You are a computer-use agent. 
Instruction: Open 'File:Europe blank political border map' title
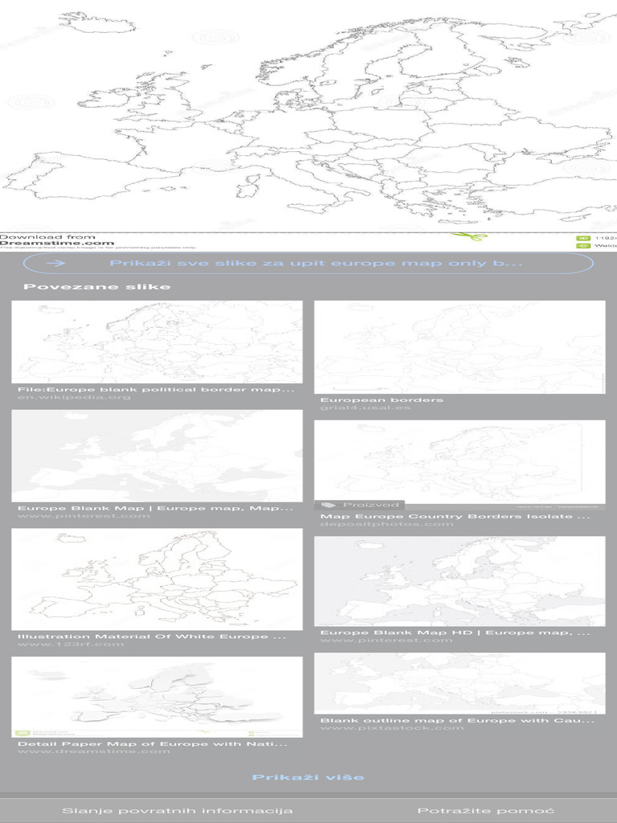[157, 390]
